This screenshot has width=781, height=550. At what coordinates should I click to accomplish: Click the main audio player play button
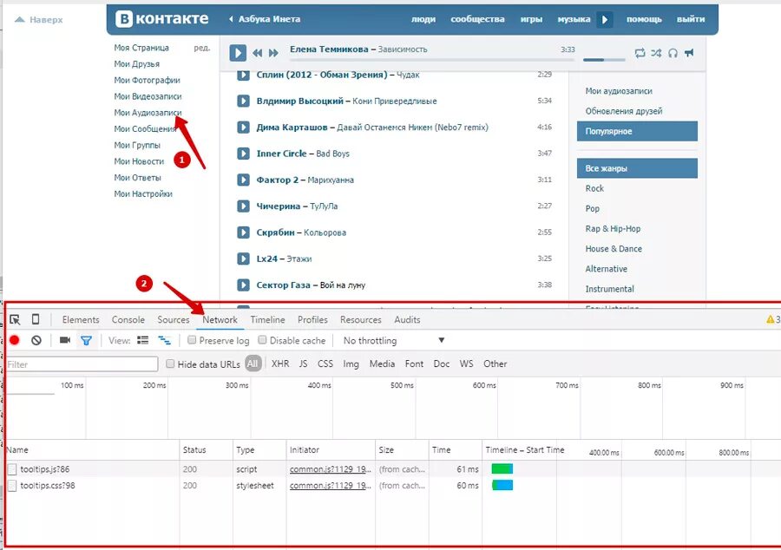pyautogui.click(x=238, y=52)
